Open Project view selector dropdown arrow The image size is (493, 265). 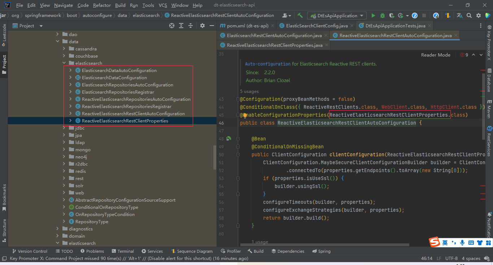coord(41,26)
